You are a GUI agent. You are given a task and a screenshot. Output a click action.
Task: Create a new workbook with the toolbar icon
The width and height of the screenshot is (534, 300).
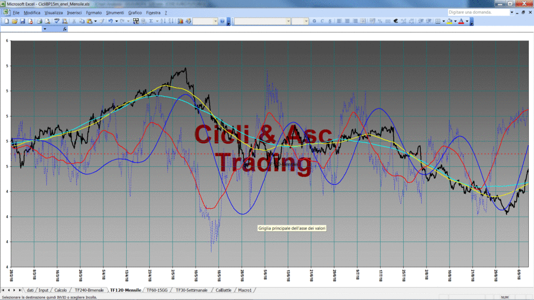pyautogui.click(x=6, y=21)
